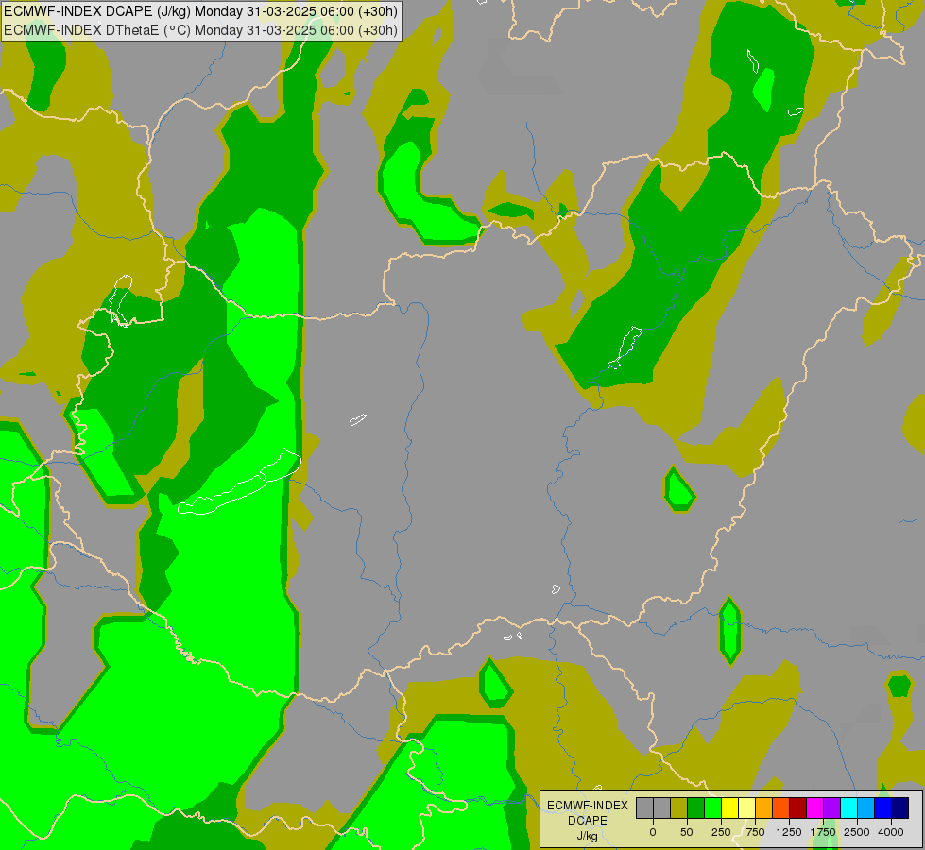The image size is (925, 850).
Task: Select the purple legend swatch
Action: (x=832, y=808)
